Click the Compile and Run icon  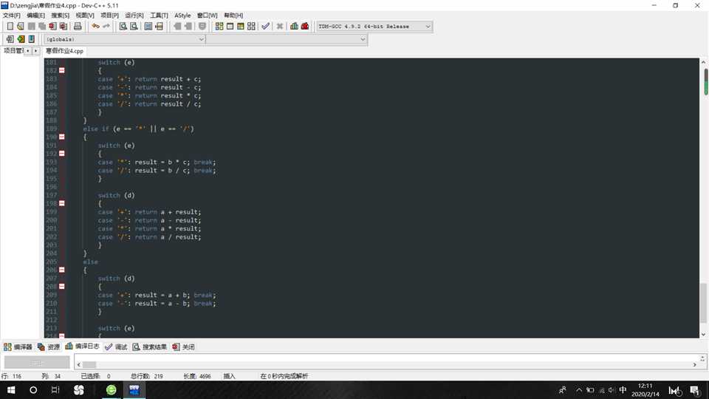tap(241, 27)
